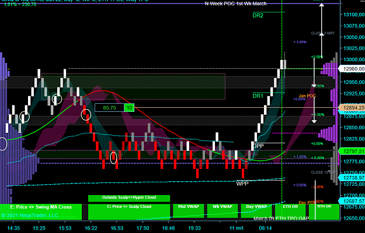The height and width of the screenshot is (233, 365).
Task: Click the orange Jan POC label
Action: (307, 96)
